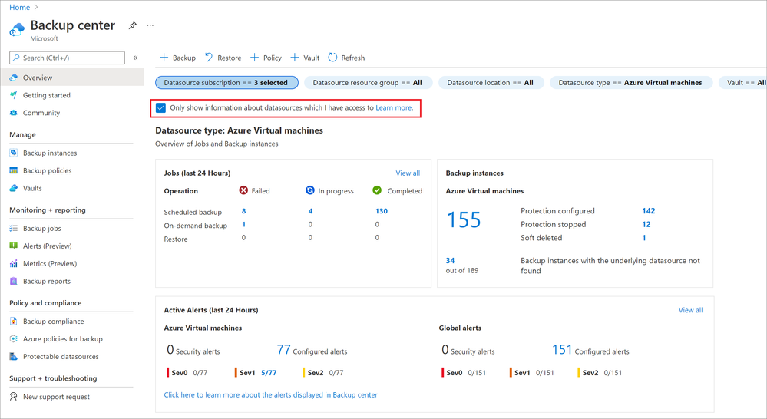
Task: Click the Backup policies sidebar icon
Action: 14,170
